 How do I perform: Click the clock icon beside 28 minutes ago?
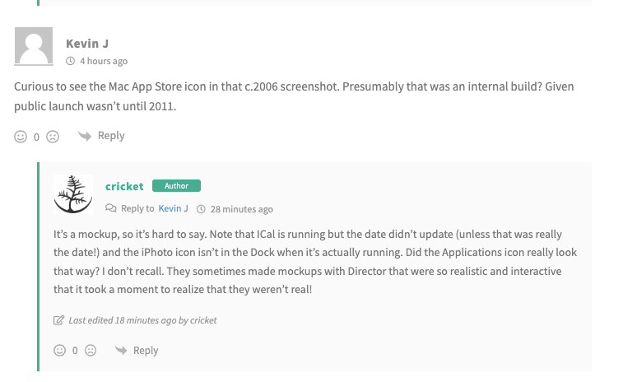coord(201,209)
